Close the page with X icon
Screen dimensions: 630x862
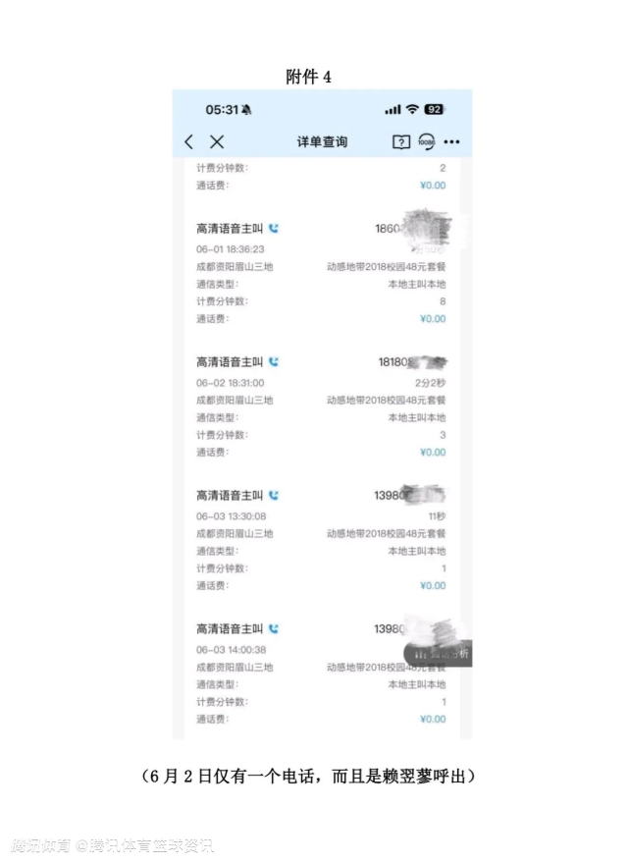coord(217,141)
